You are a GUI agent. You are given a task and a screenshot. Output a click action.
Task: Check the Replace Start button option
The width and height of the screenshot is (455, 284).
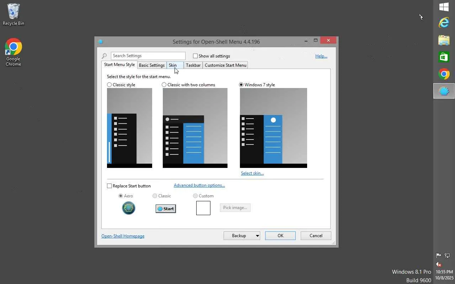point(109,186)
